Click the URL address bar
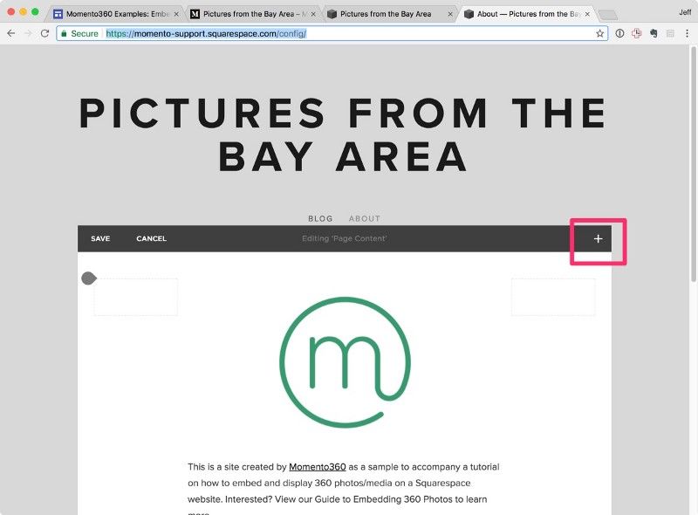This screenshot has height=515, width=698. tap(332, 33)
